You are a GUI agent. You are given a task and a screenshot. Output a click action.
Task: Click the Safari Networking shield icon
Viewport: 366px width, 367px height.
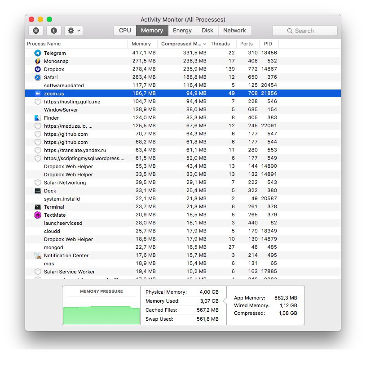point(38,183)
